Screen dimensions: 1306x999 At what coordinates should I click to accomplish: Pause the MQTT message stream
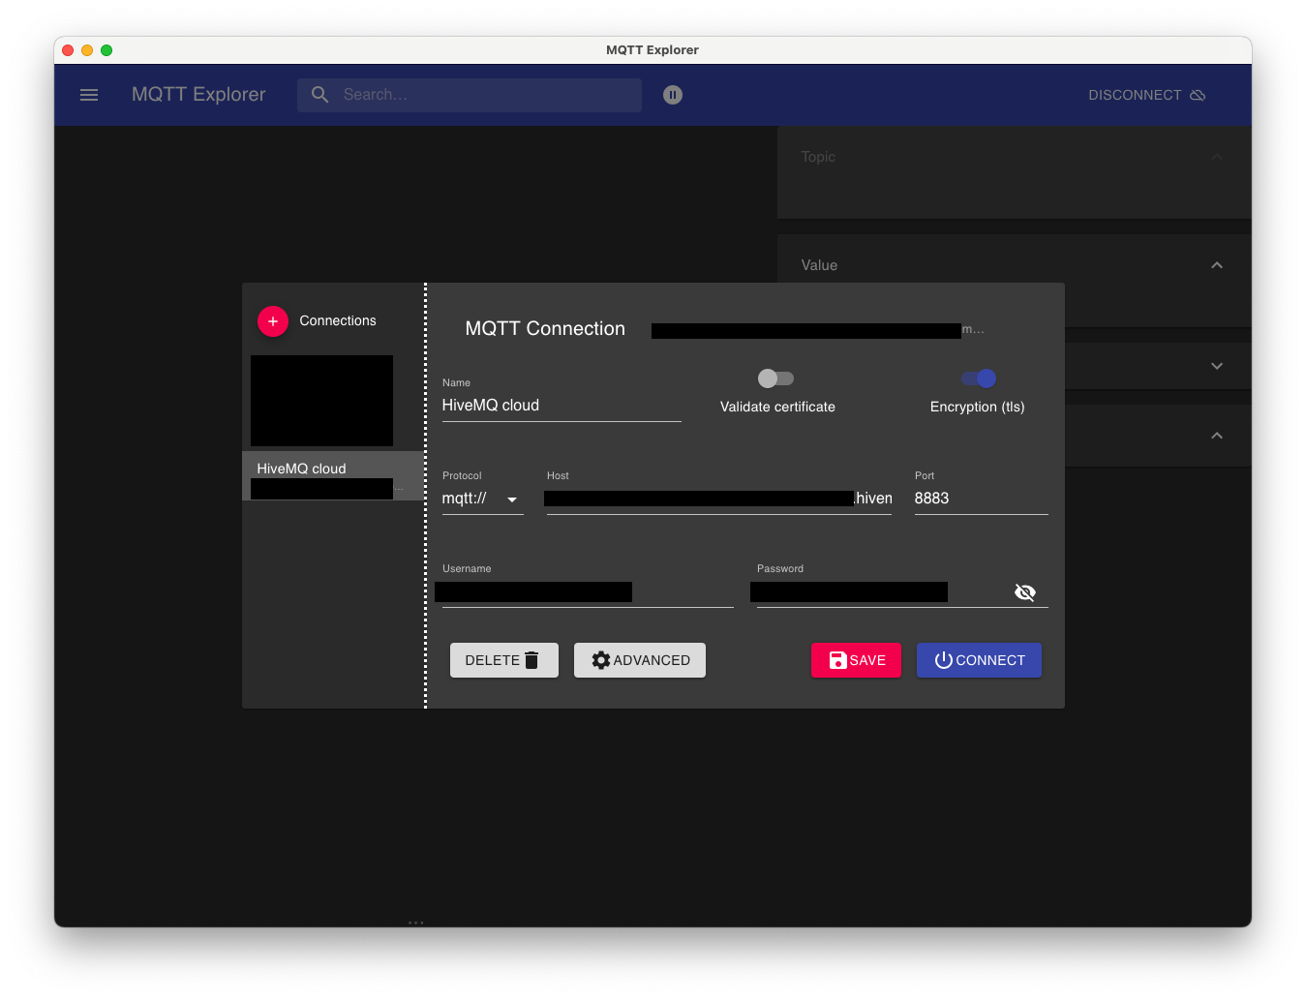coord(673,95)
